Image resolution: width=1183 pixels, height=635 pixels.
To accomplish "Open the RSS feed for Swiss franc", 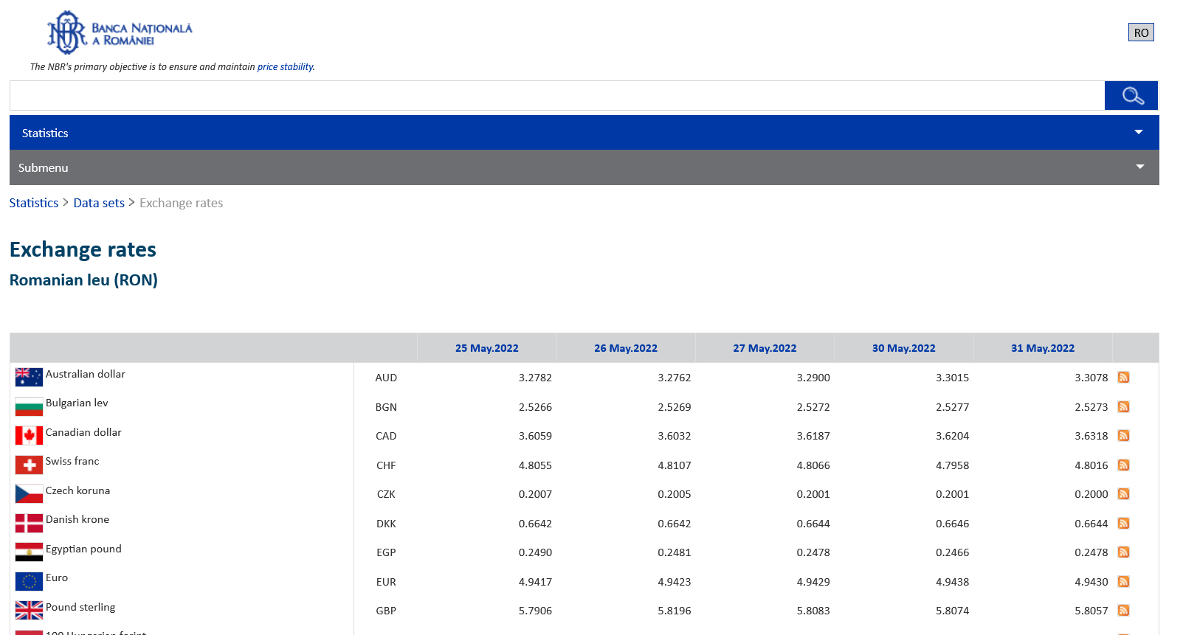I will tap(1123, 465).
